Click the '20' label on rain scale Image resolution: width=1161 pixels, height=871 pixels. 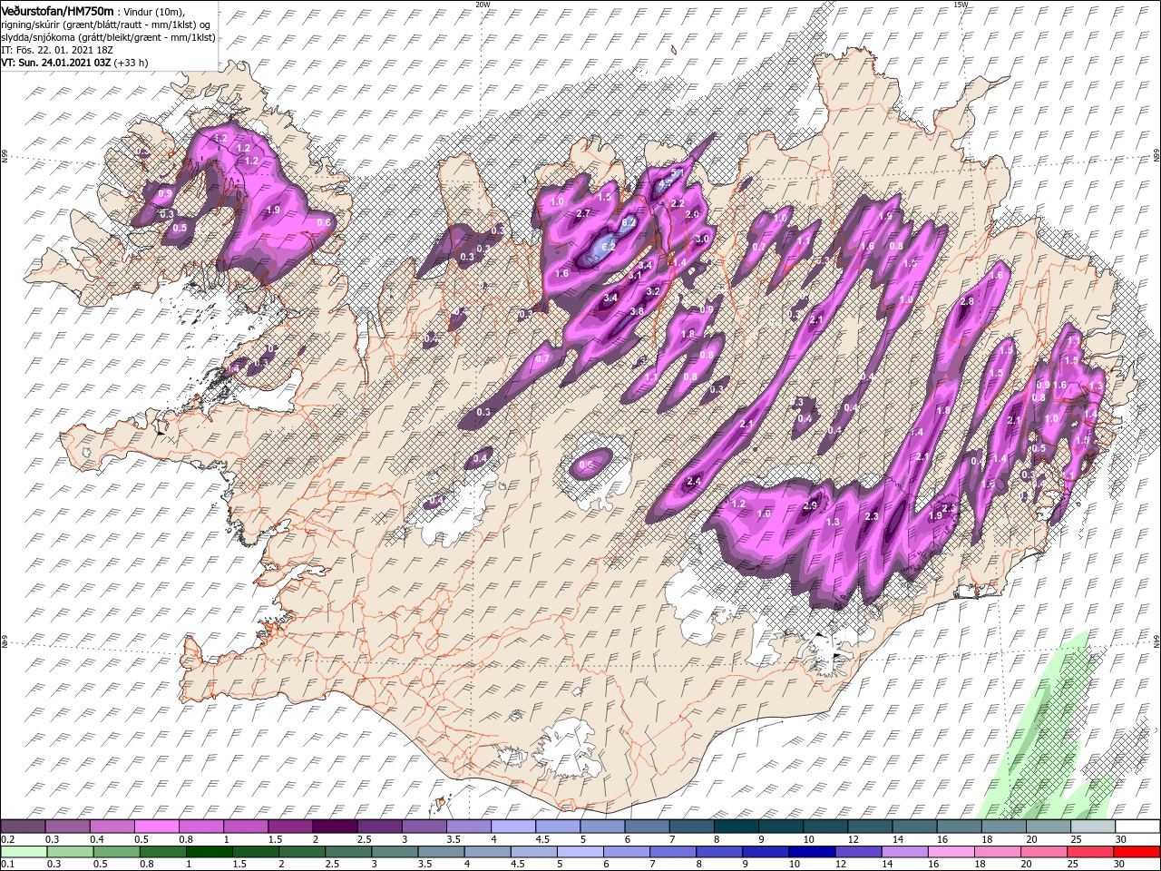pos(1025,865)
